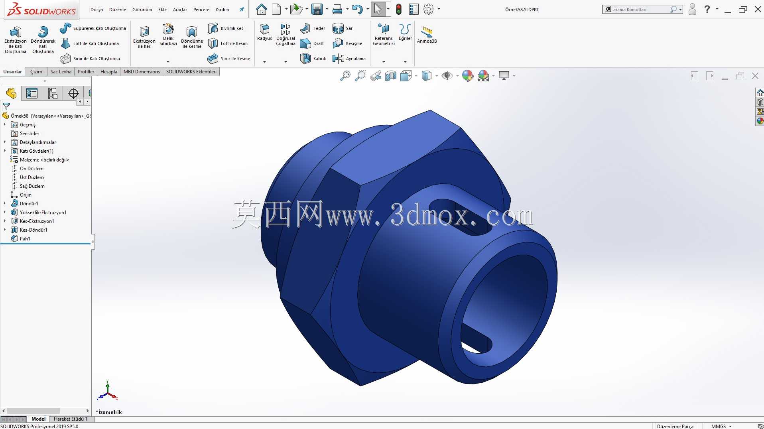Open DimXpertManager crosshair tab icon

pos(73,93)
